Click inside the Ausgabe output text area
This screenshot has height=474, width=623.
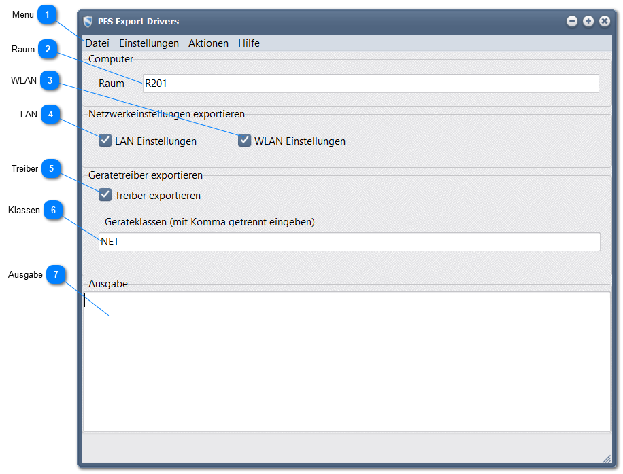pos(346,361)
